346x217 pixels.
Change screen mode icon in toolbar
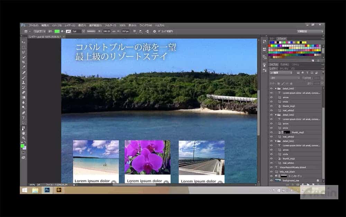(24, 158)
